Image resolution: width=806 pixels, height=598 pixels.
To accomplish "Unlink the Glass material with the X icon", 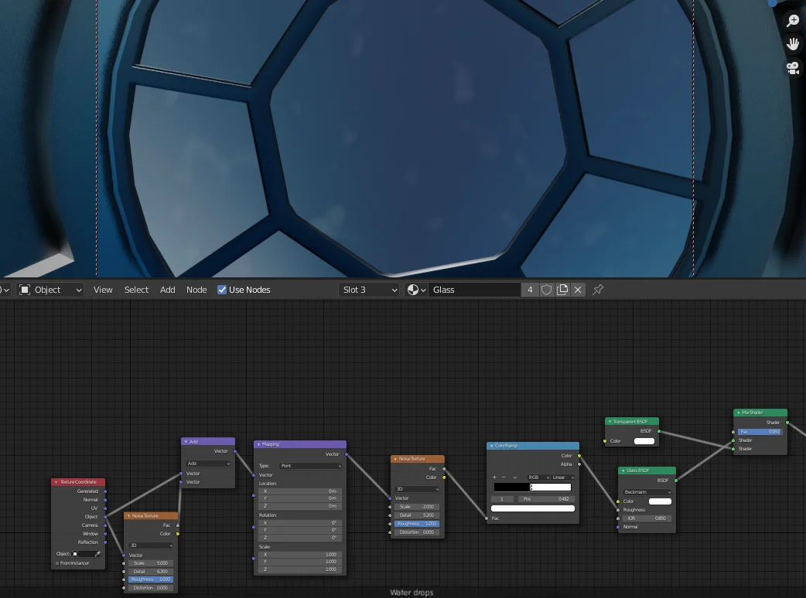I will click(578, 290).
